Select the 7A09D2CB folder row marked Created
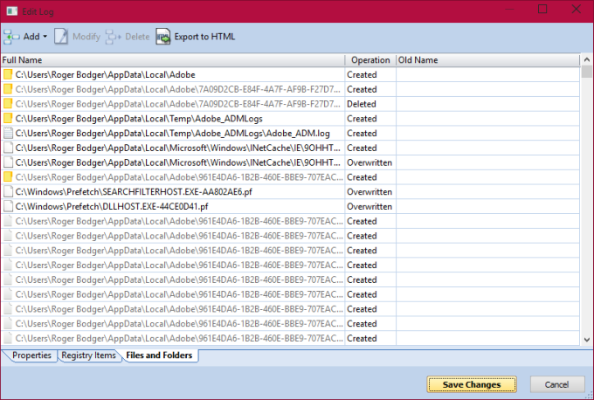Screen dimensions: 594x400 [x=290, y=89]
